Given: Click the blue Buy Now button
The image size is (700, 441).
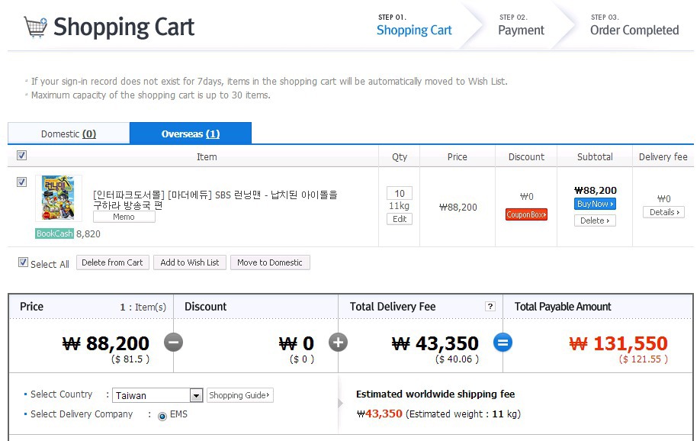Looking at the screenshot, I should (x=594, y=204).
